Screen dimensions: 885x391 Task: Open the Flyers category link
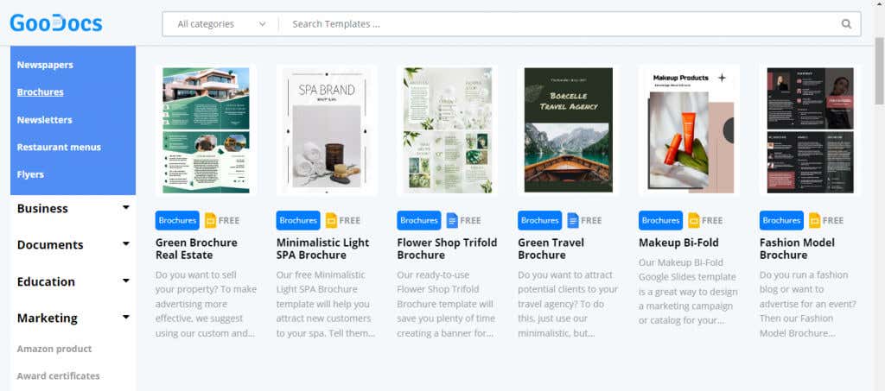pos(30,174)
